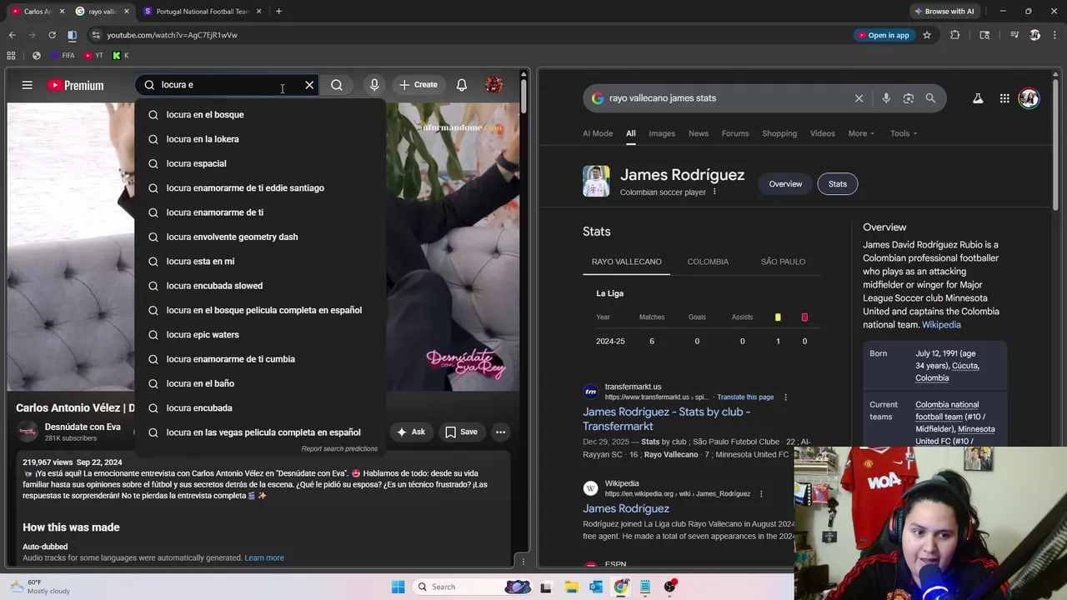The height and width of the screenshot is (600, 1067).
Task: Reload the current page
Action: tap(52, 35)
